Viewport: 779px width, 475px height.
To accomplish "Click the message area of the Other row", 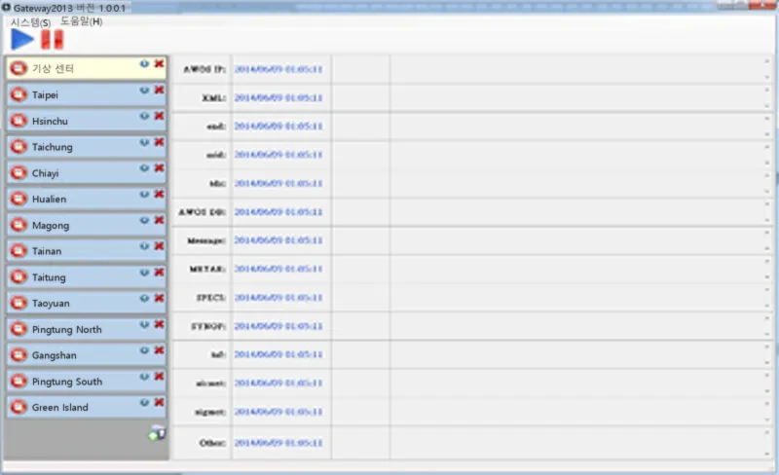I will pyautogui.click(x=576, y=442).
